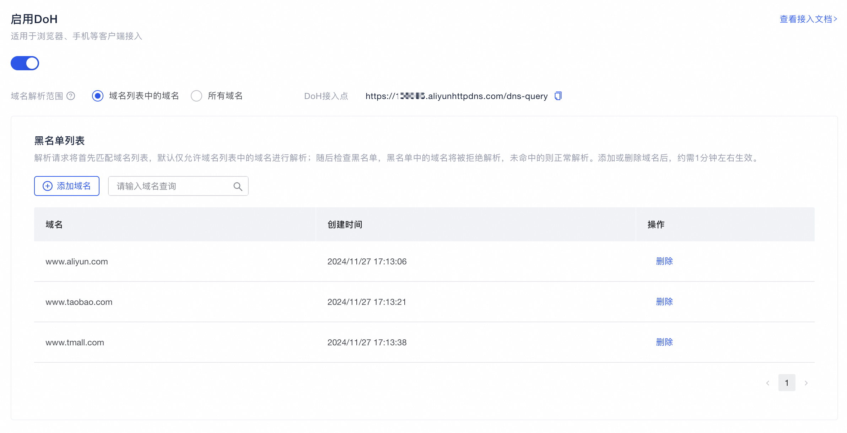The image size is (847, 433).
Task: Select 域名列表中的域名 radio option
Action: (x=98, y=96)
